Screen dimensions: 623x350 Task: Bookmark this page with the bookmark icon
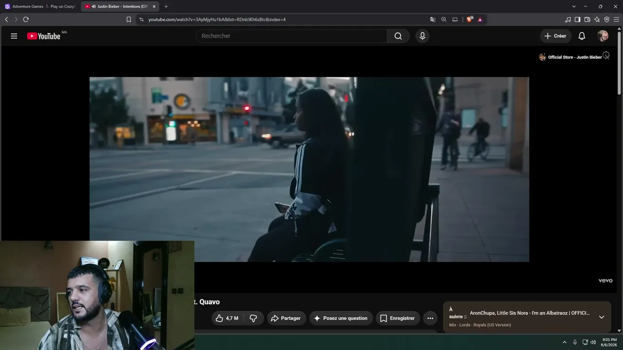click(128, 19)
